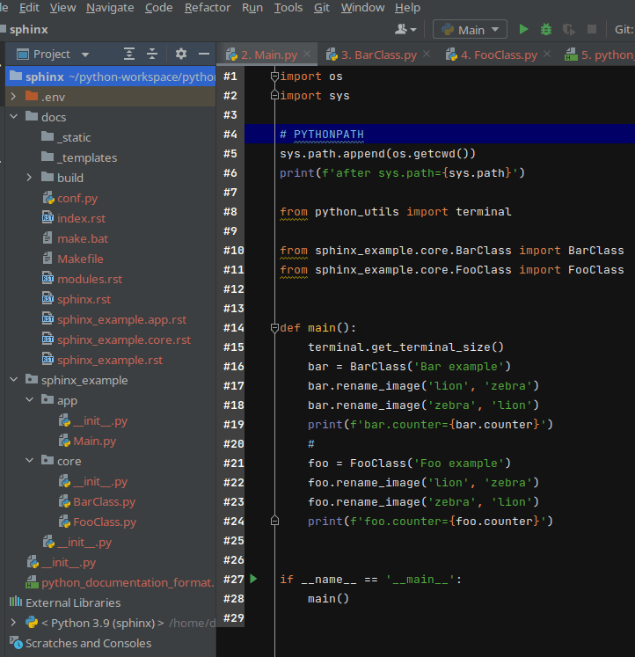This screenshot has width=635, height=657.
Task: Open the Window menu
Action: (x=362, y=8)
